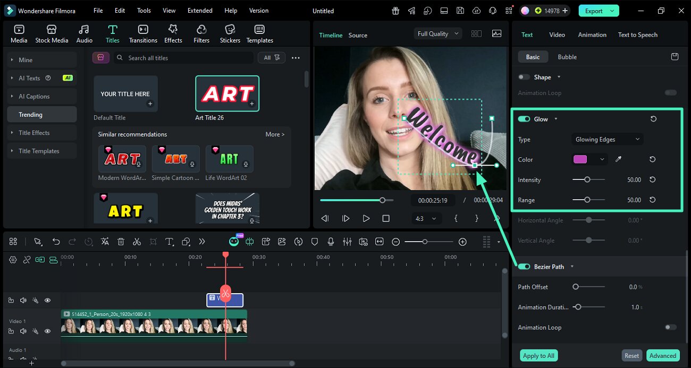Expand more timeline tools chevrons

pos(201,242)
